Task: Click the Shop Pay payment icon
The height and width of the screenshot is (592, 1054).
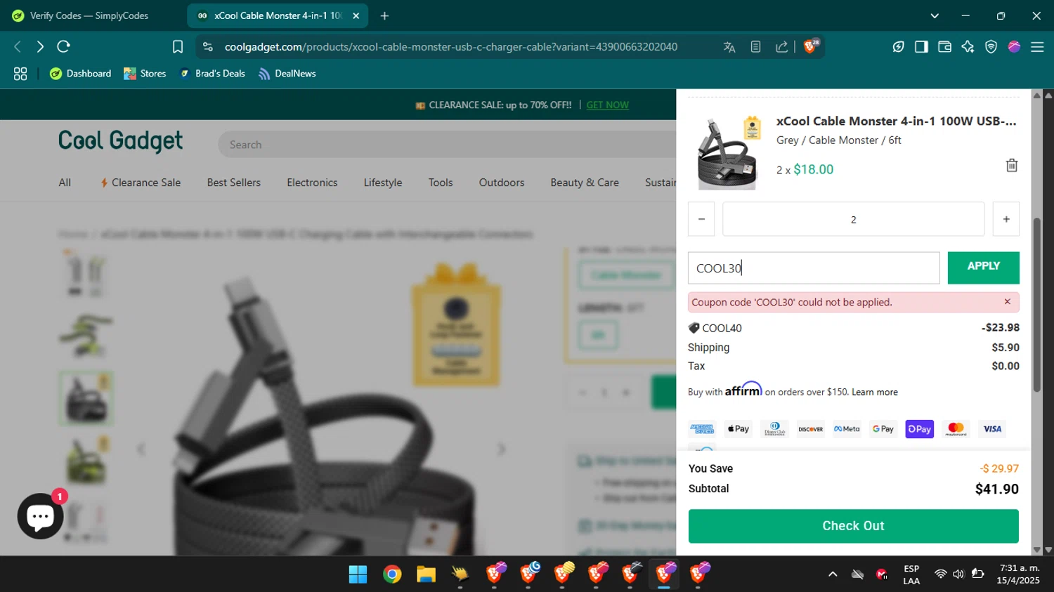Action: [x=919, y=429]
